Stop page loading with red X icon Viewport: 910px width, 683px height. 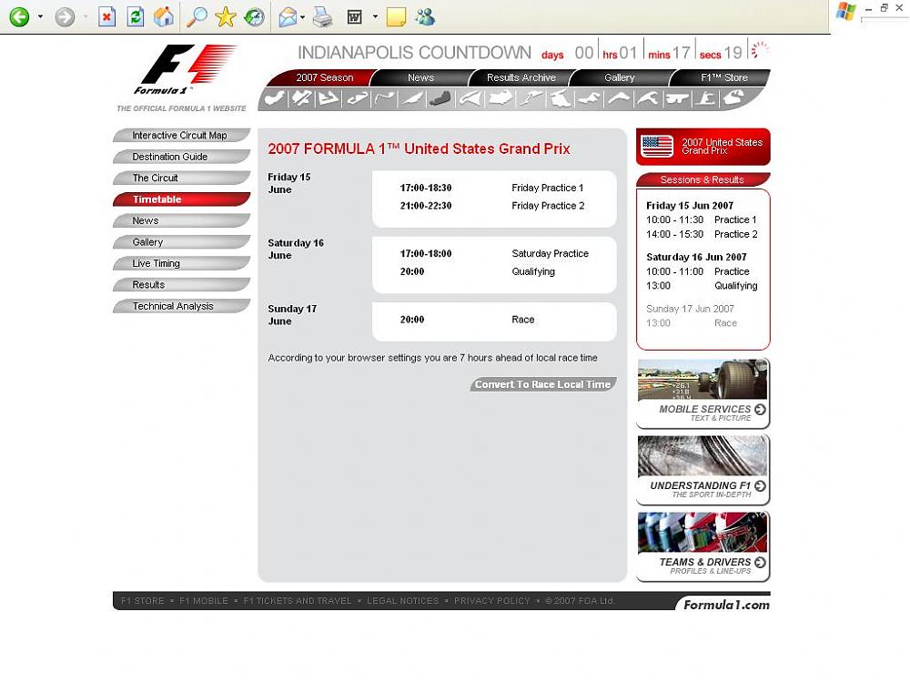[106, 16]
